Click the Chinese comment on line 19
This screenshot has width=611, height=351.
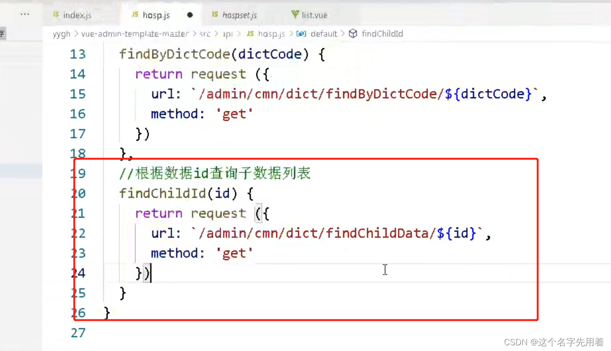click(215, 174)
